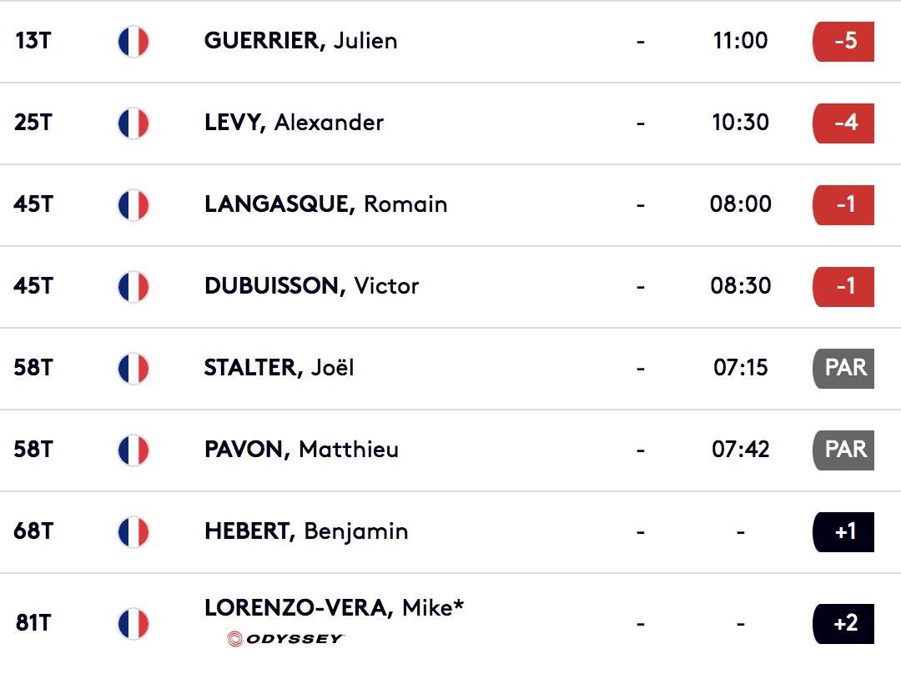The height and width of the screenshot is (674, 901).
Task: Click the dark +1 score badge
Action: coord(843,531)
